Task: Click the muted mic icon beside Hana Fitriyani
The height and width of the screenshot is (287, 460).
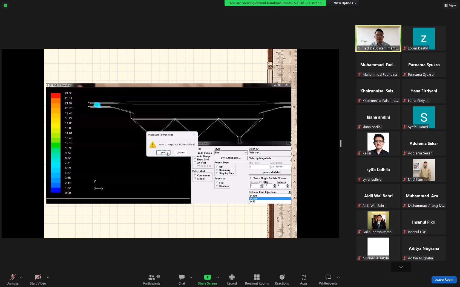Action: point(405,101)
